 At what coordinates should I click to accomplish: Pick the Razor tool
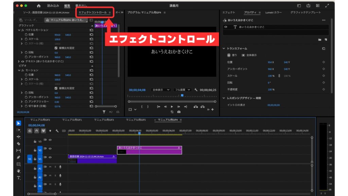[x=19, y=144]
